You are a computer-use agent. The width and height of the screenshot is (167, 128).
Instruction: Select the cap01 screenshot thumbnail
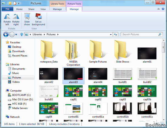click(73, 91)
